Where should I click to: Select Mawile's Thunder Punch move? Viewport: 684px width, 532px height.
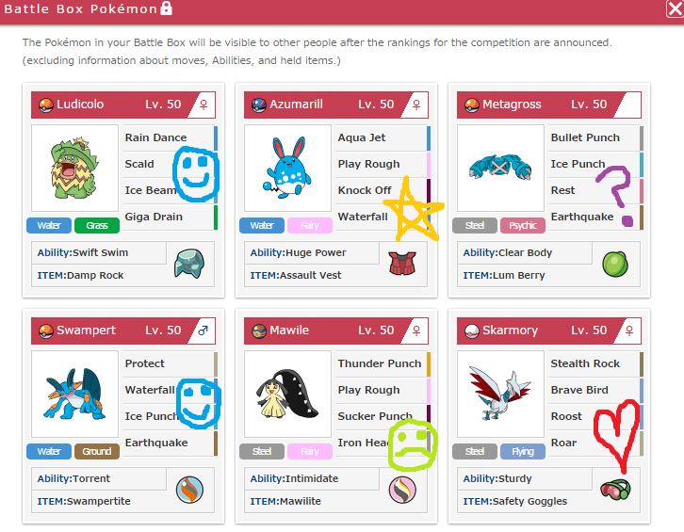(x=383, y=363)
